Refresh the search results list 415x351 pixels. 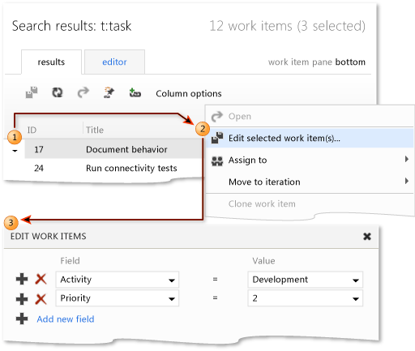pos(57,92)
